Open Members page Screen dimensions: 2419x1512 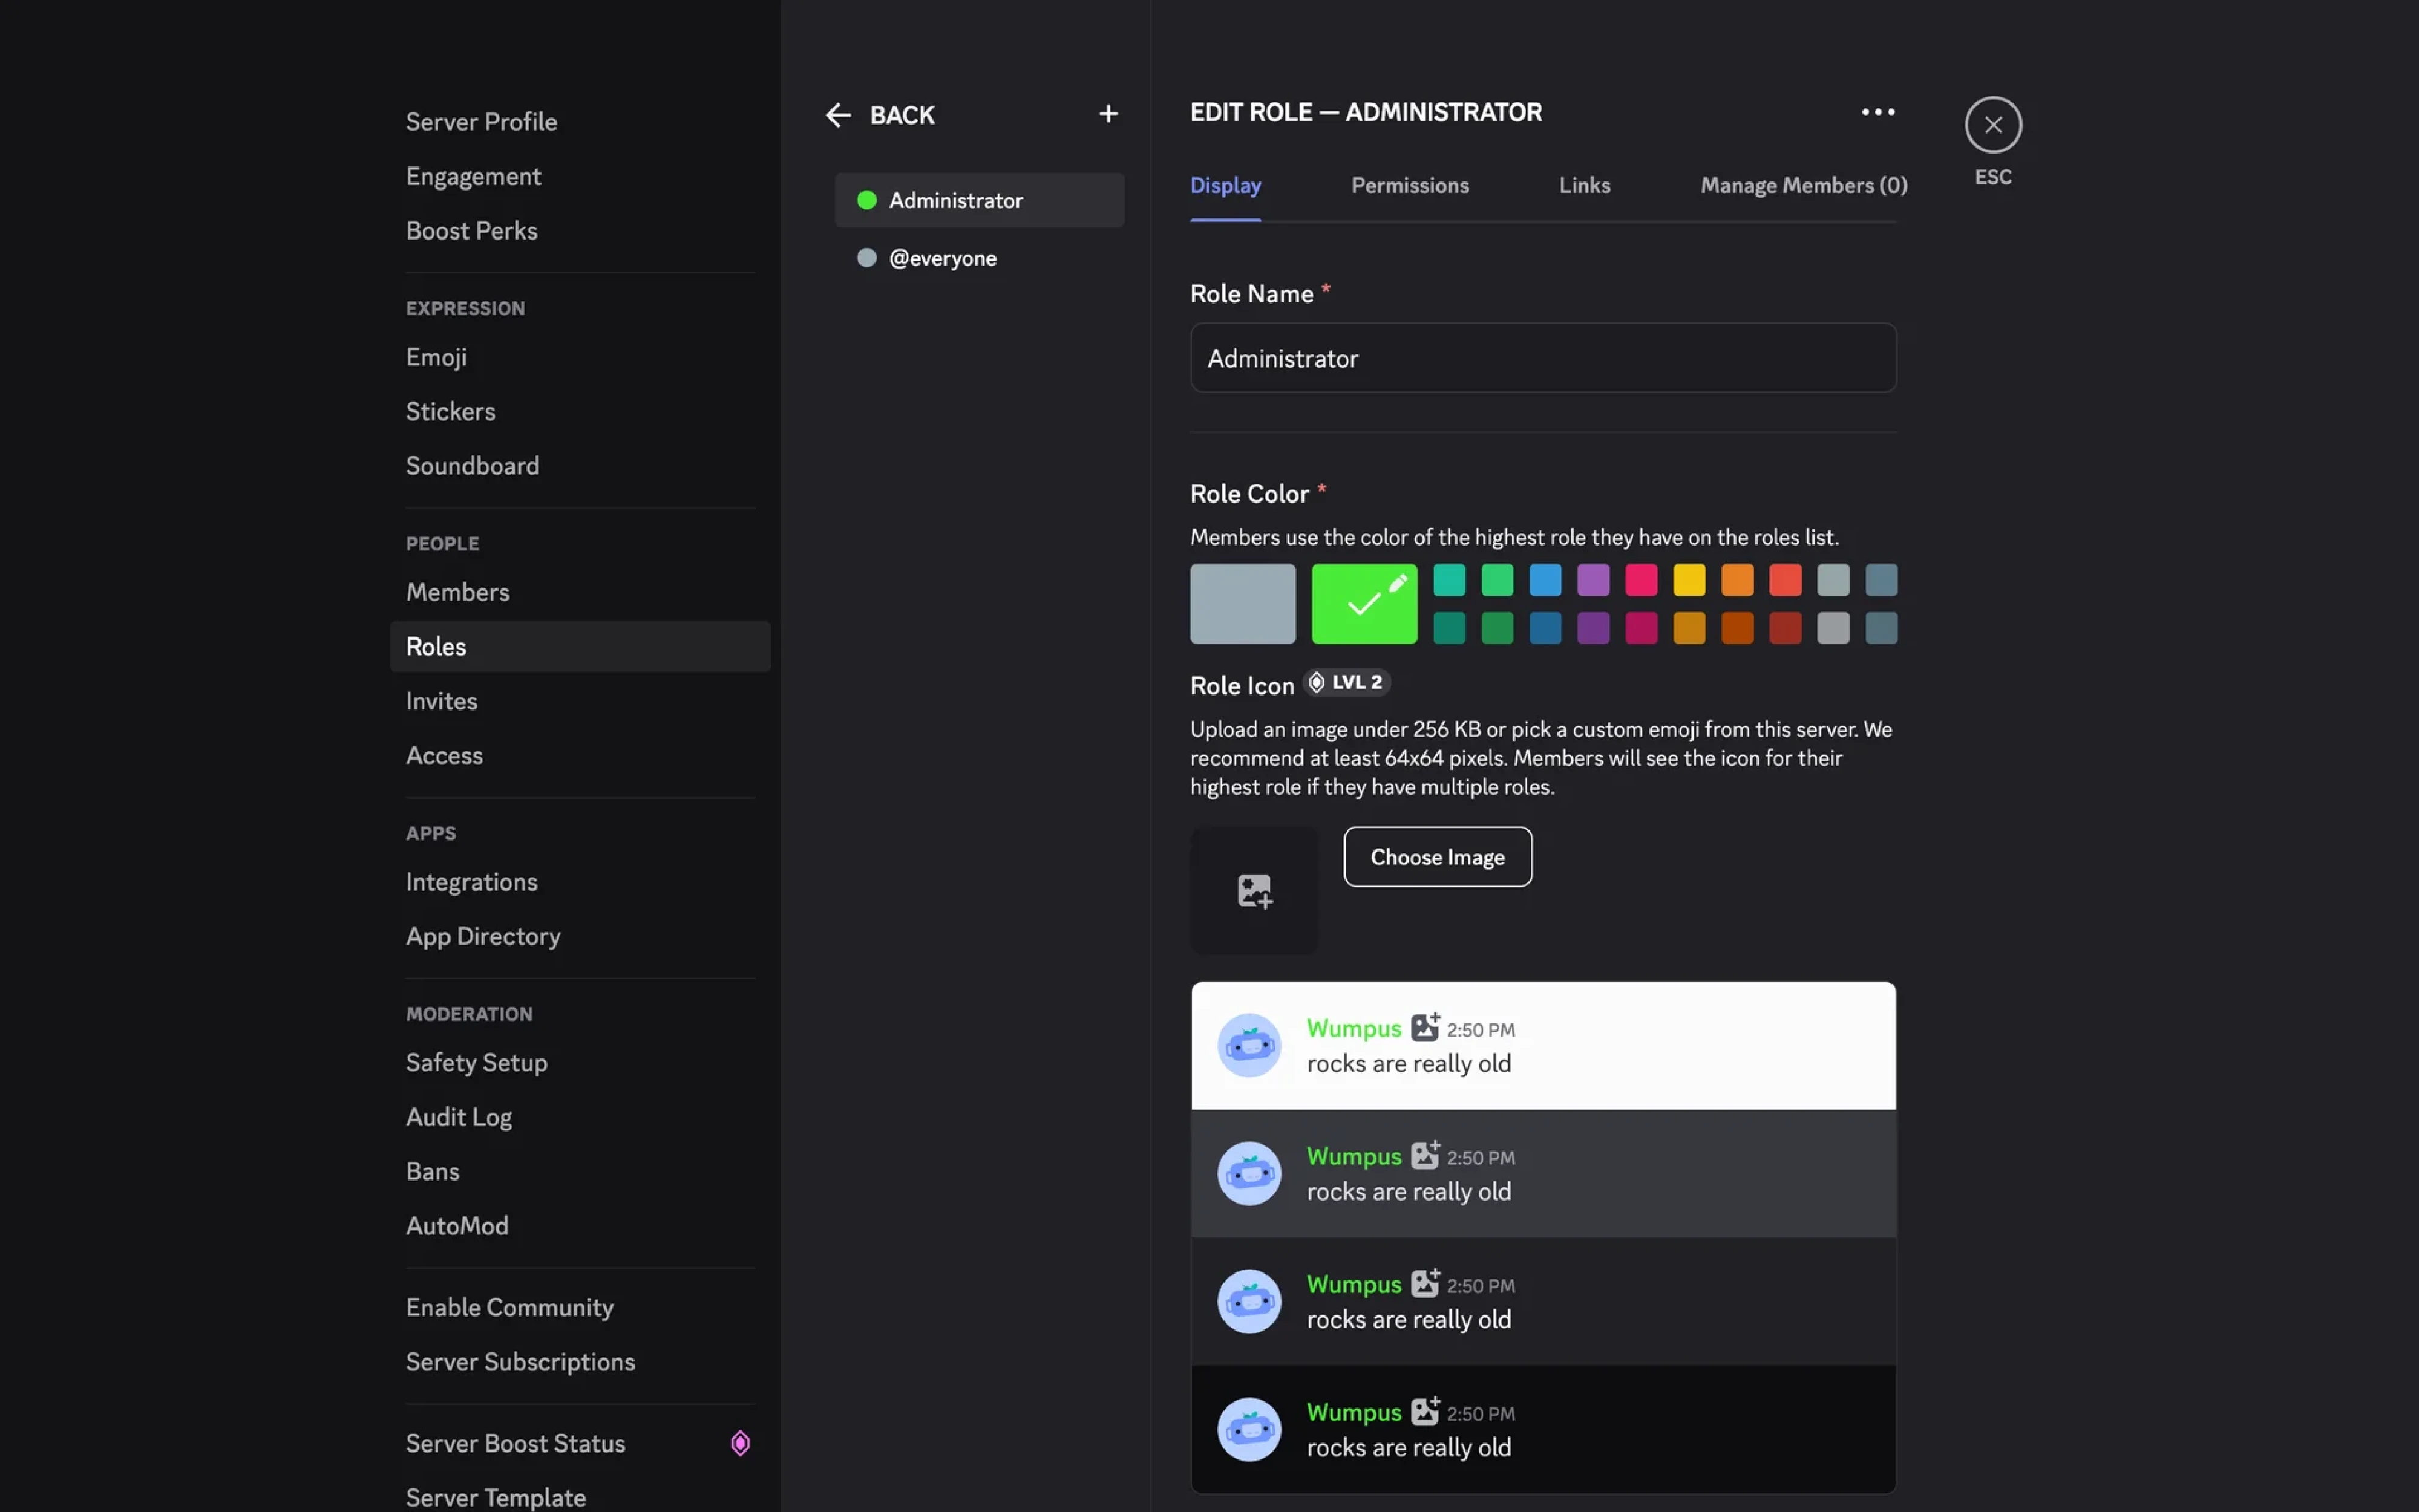pos(580,592)
